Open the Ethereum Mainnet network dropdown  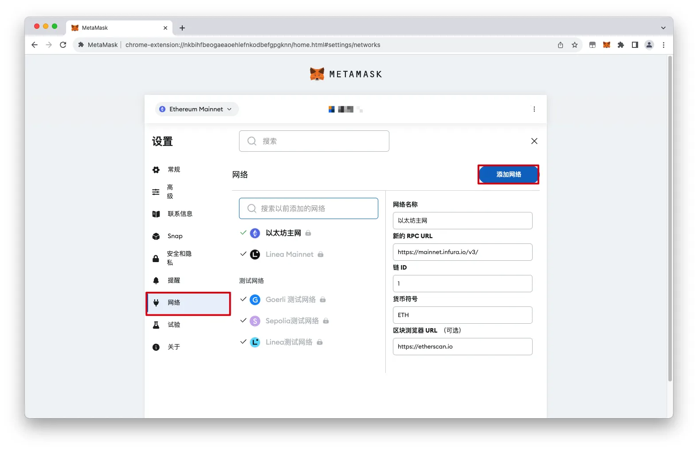[197, 109]
